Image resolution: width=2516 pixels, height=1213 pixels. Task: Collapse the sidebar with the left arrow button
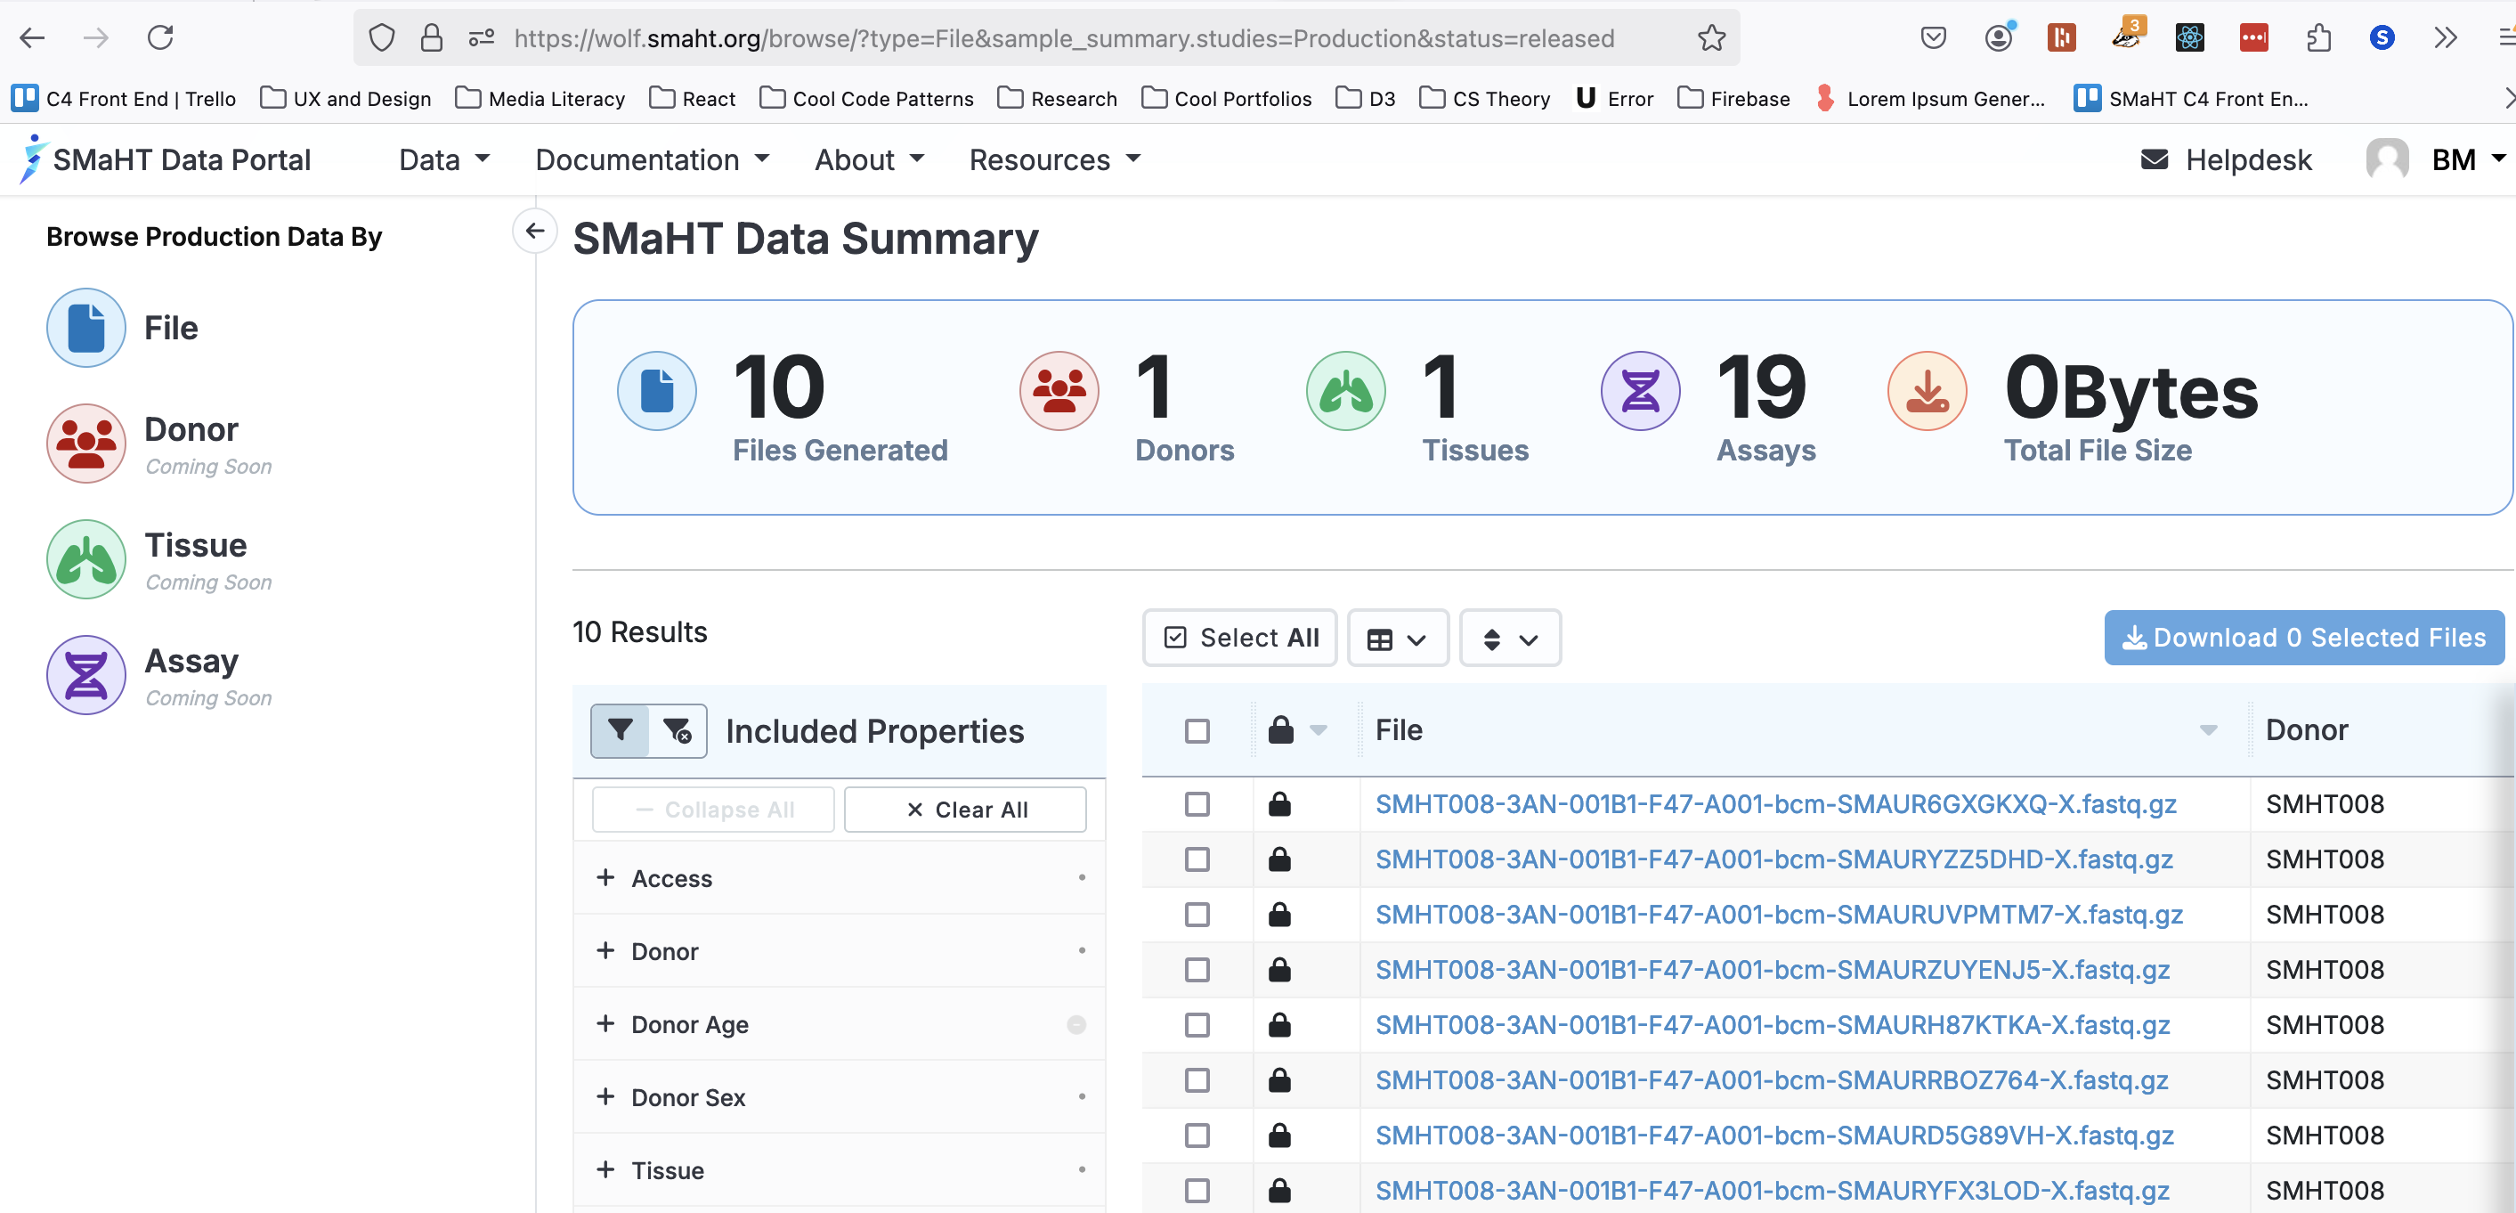click(534, 231)
